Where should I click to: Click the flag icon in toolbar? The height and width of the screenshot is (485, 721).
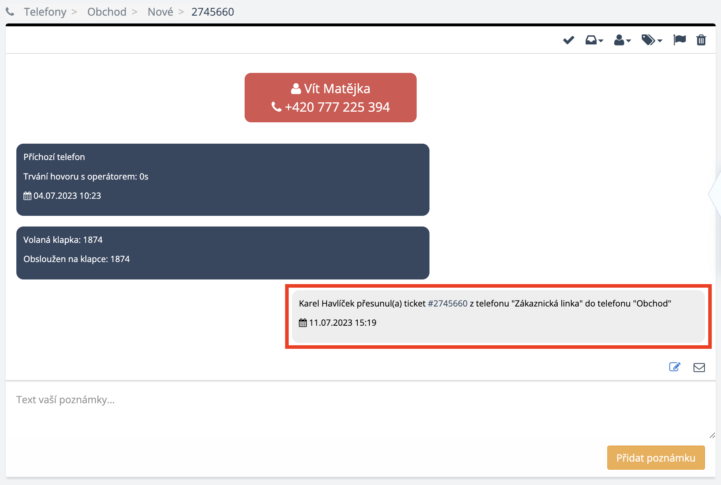(679, 40)
